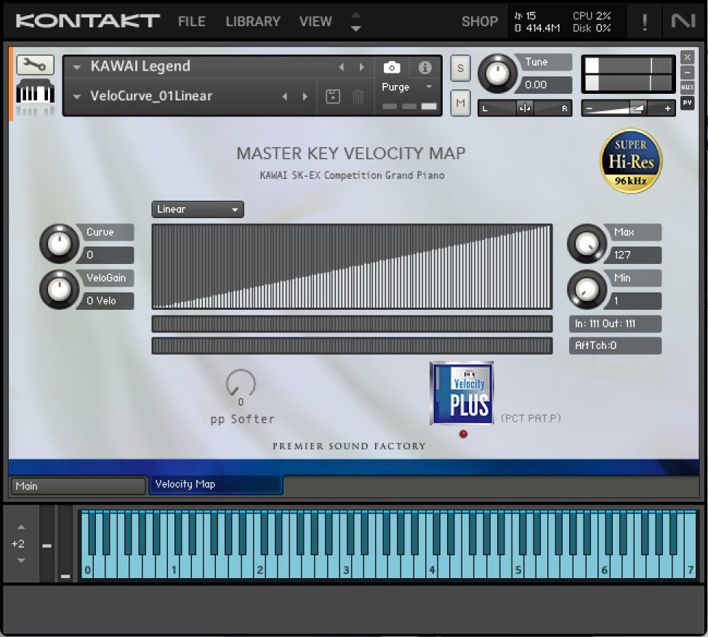
Task: Toggle the PV button
Action: pyautogui.click(x=687, y=103)
